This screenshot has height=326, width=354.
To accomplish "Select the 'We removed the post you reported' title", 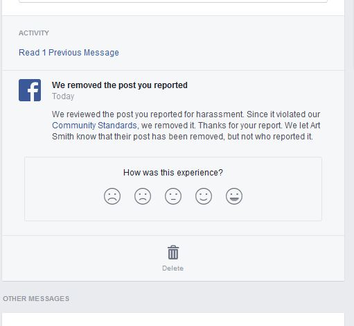I will click(x=120, y=85).
